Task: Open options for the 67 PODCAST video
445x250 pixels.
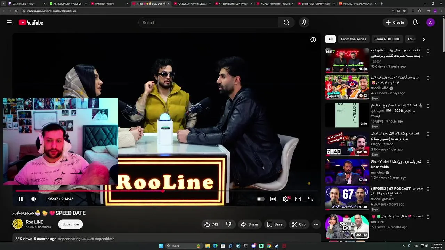Action: coord(428,189)
